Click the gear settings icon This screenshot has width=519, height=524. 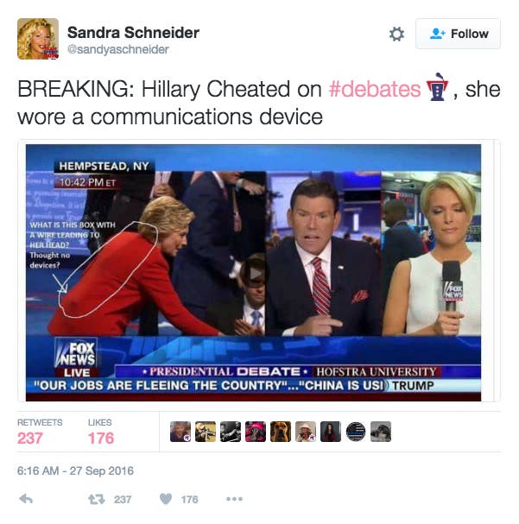click(396, 34)
